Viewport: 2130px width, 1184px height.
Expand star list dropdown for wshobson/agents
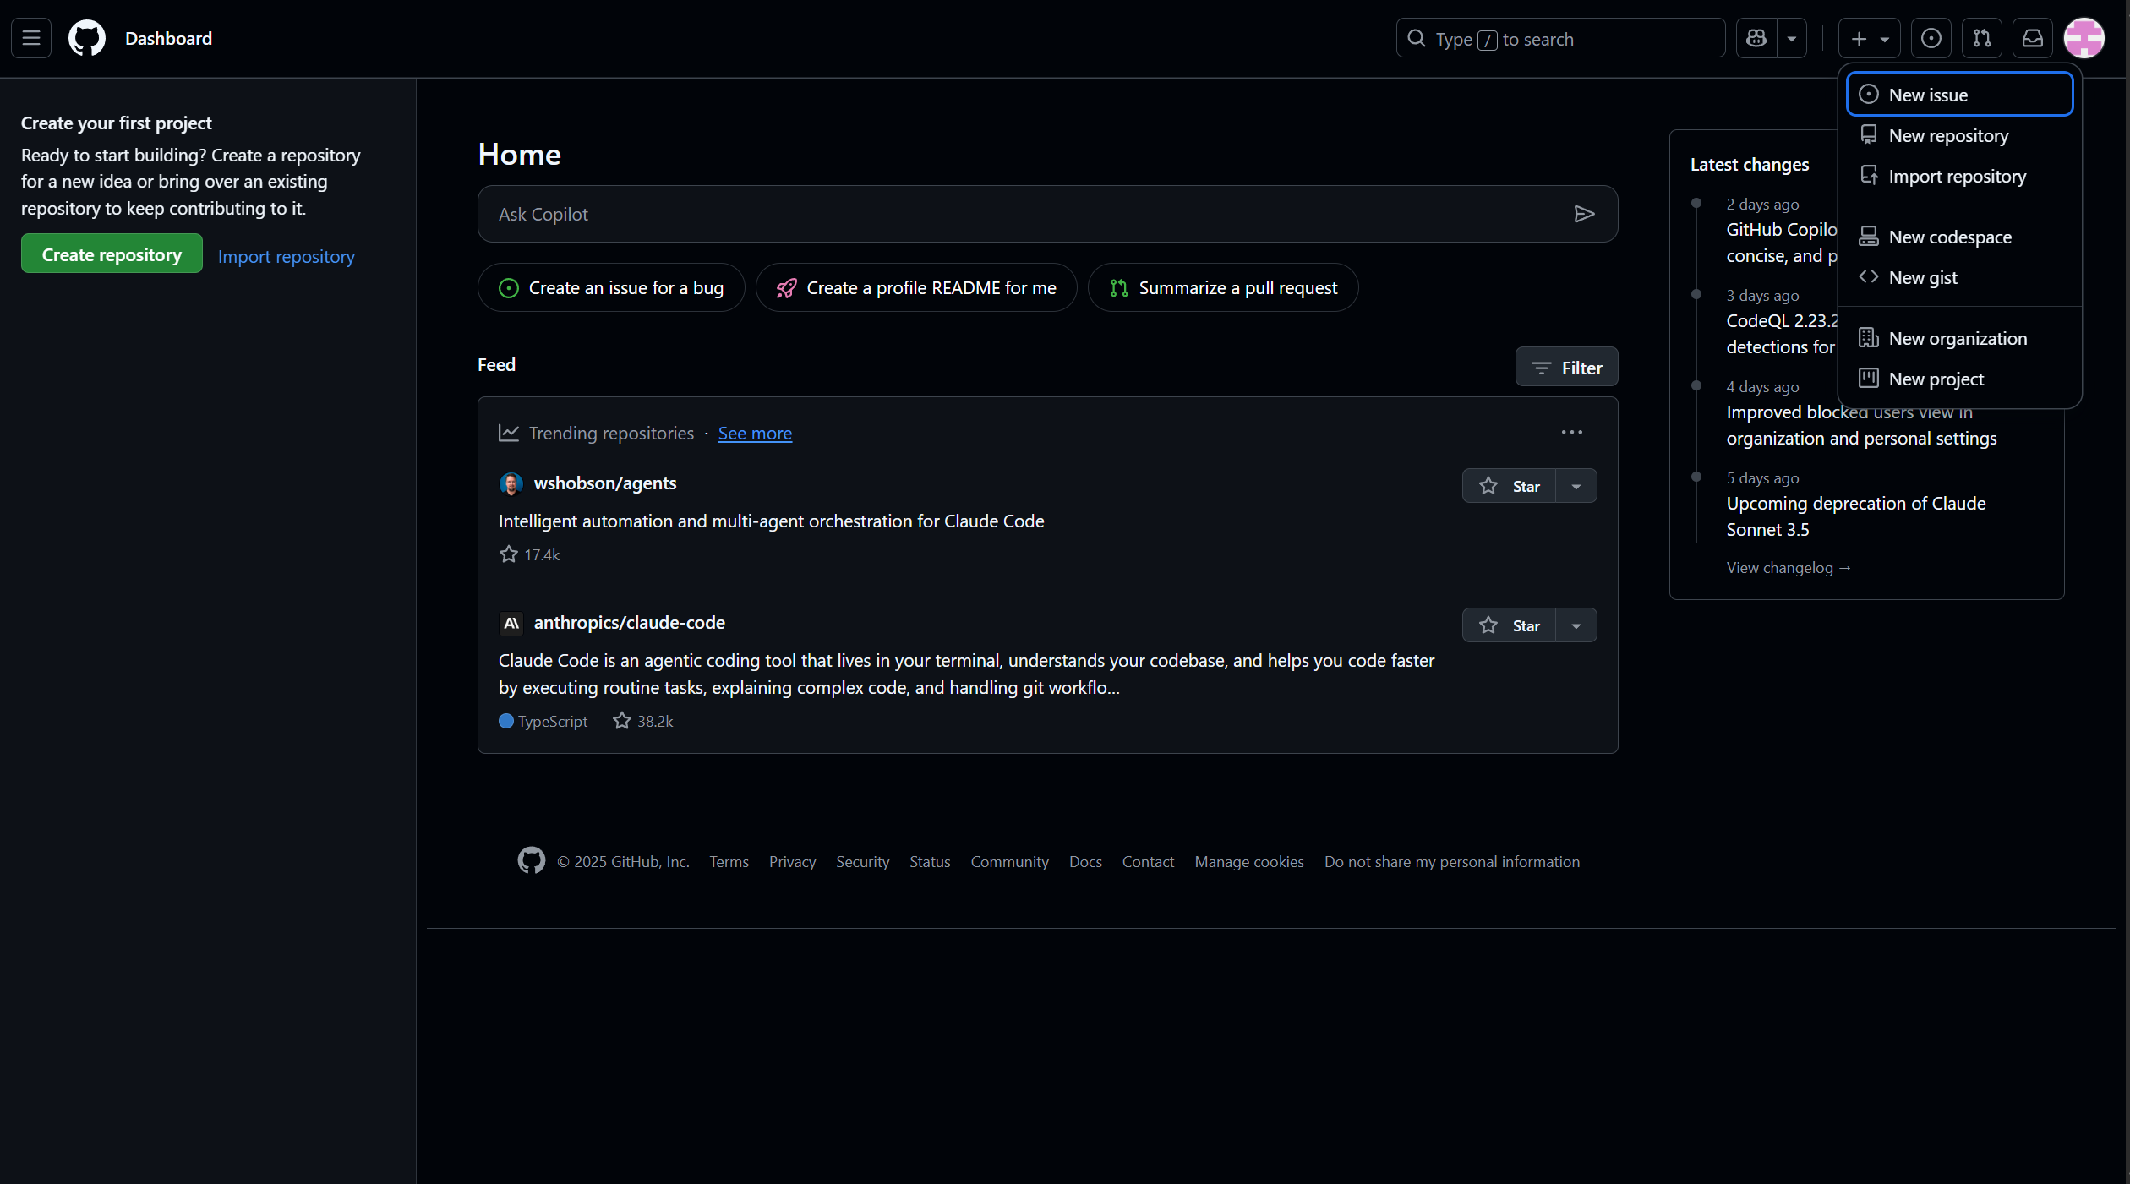pos(1576,486)
